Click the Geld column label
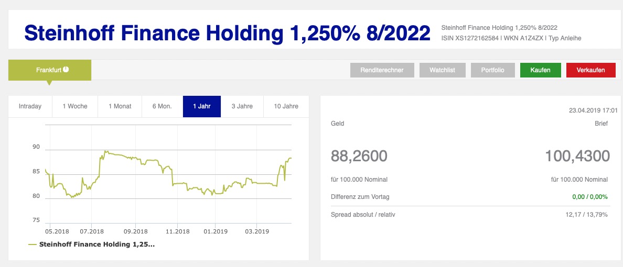The image size is (623, 267). click(337, 124)
